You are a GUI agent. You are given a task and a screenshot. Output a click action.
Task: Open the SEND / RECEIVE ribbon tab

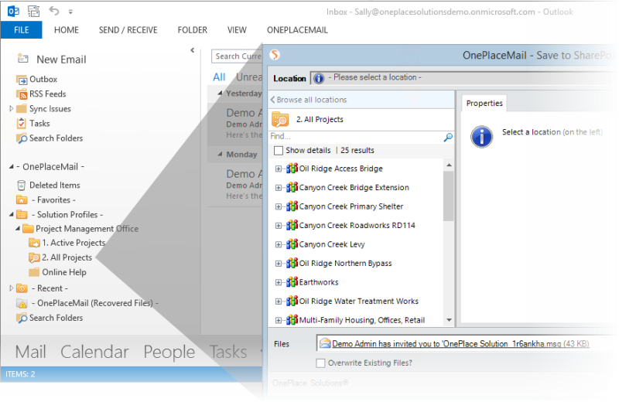pos(128,30)
